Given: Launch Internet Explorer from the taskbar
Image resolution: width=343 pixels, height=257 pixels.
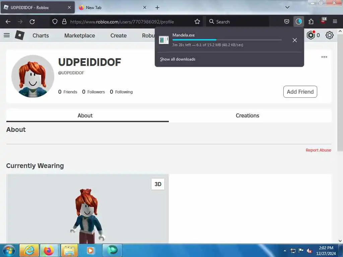Looking at the screenshot, I should [x=29, y=250].
